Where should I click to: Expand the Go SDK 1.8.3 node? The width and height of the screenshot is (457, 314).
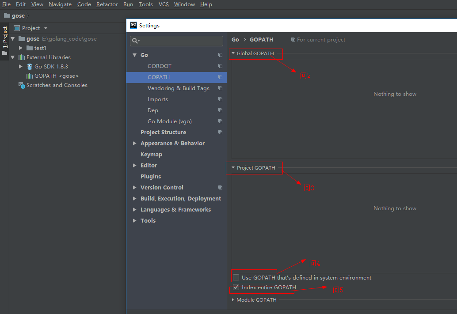21,67
